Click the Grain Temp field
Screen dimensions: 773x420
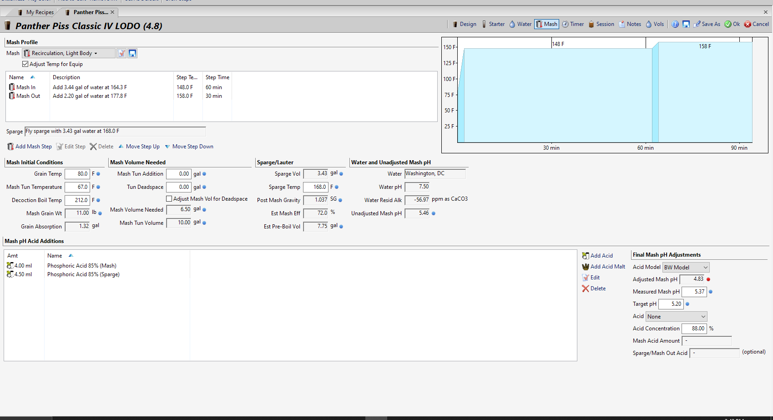click(77, 174)
